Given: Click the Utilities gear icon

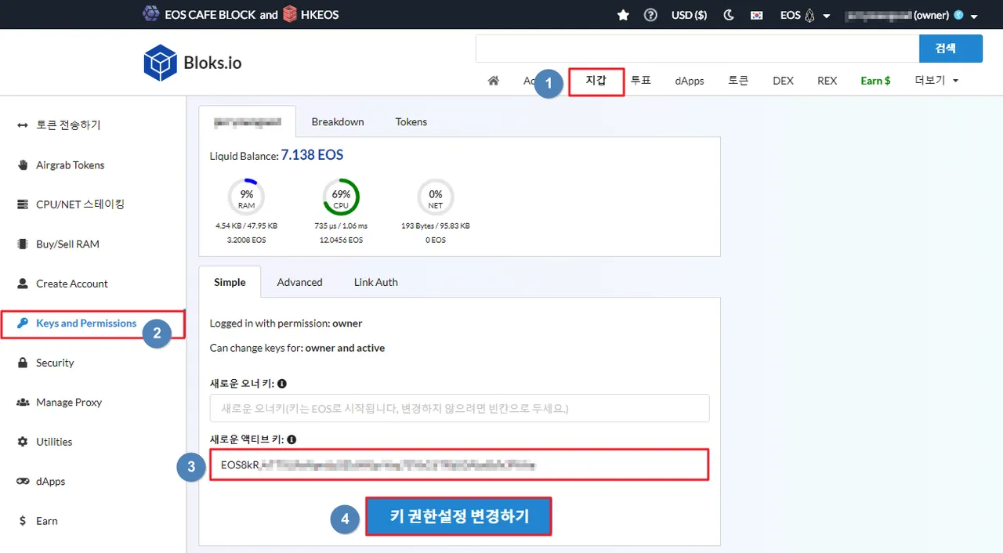Looking at the screenshot, I should pos(23,442).
